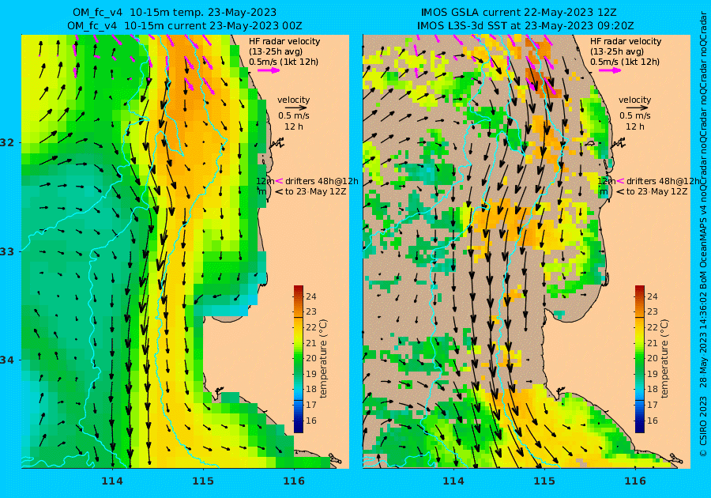Click 'drifters 48h@12h' label on left map
The width and height of the screenshot is (711, 498).
(322, 181)
